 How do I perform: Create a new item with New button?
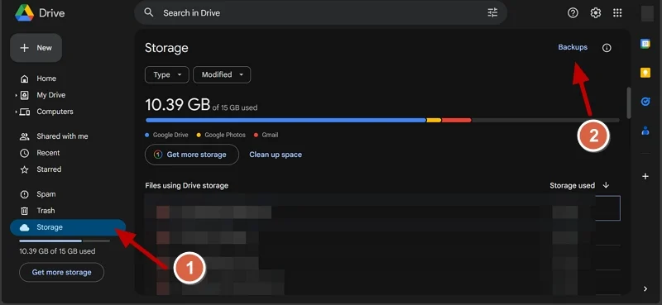pos(36,48)
